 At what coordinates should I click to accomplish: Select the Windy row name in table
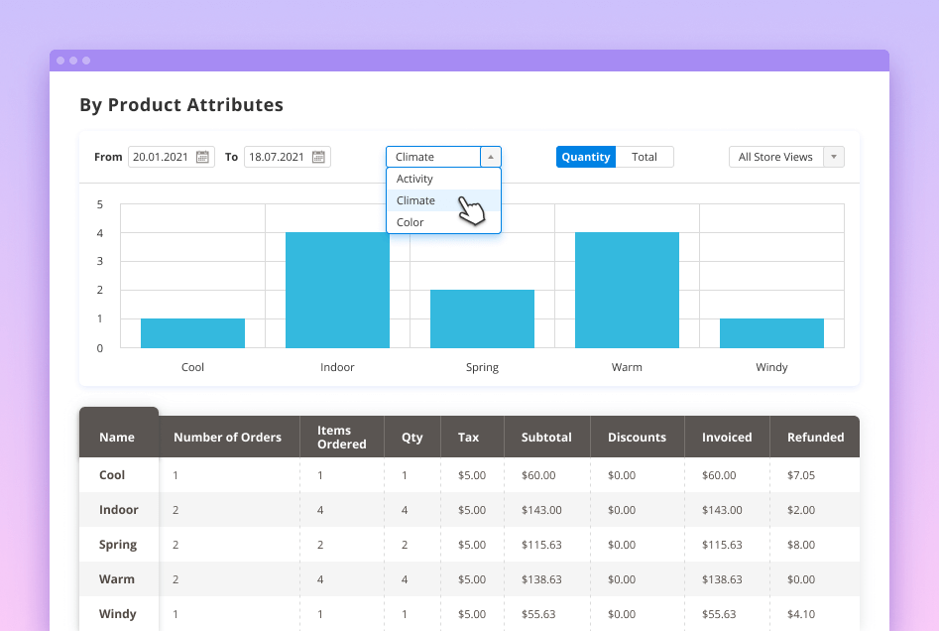tap(117, 614)
